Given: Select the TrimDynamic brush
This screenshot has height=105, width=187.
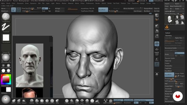Looking at the screenshot, I should point(67,101).
